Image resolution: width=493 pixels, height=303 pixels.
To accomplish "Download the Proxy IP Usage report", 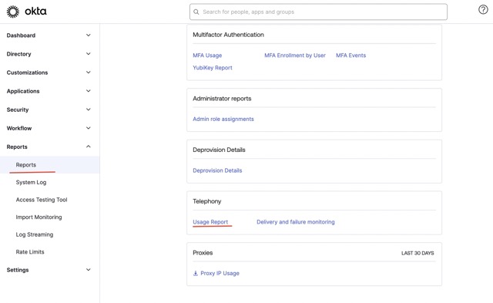I will coord(220,273).
